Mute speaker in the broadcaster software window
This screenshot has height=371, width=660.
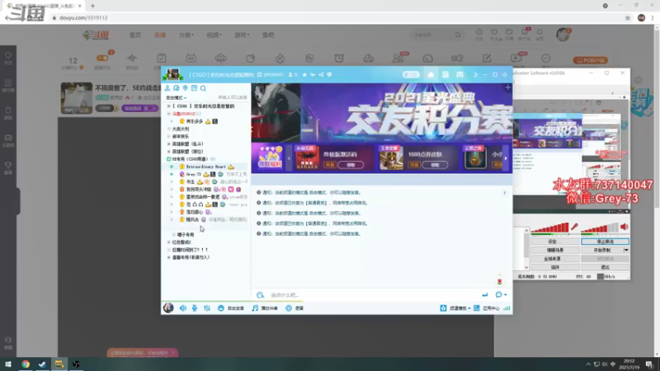[x=625, y=228]
